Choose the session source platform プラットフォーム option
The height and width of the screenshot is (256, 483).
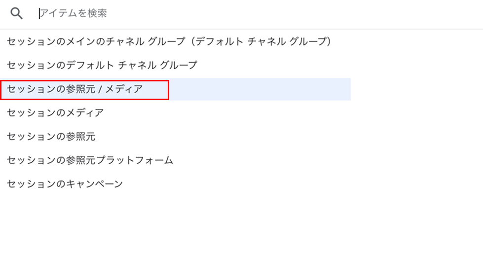pyautogui.click(x=175, y=160)
